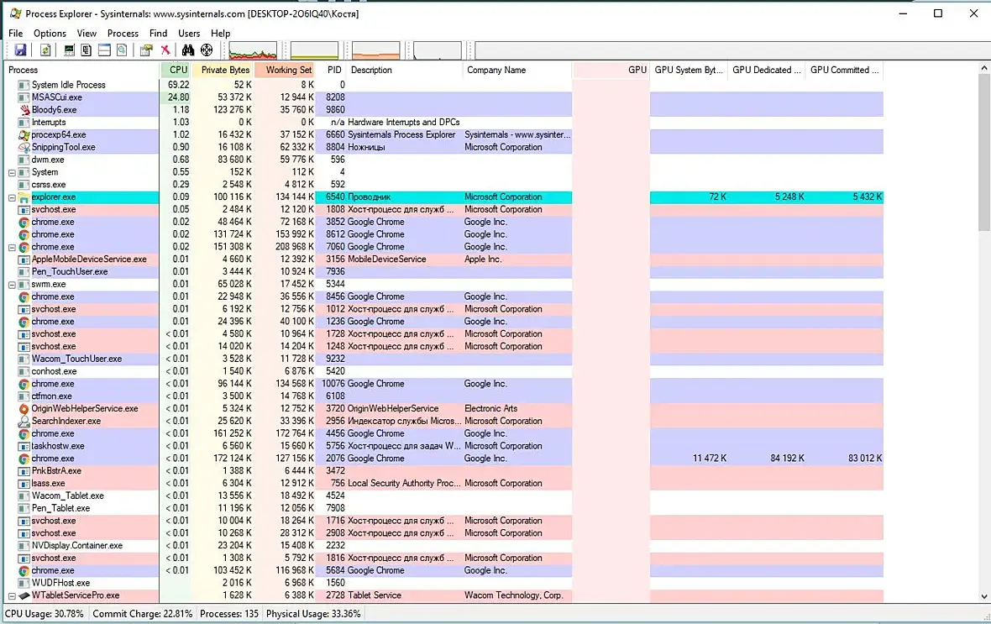The image size is (991, 624).
Task: Collapse the WTabletServicePro.exe tree node
Action: [12, 595]
